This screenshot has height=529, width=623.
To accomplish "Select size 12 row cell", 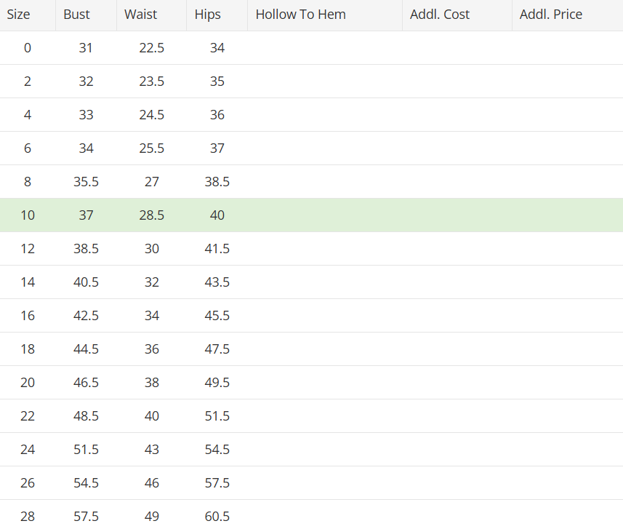I will click(28, 249).
